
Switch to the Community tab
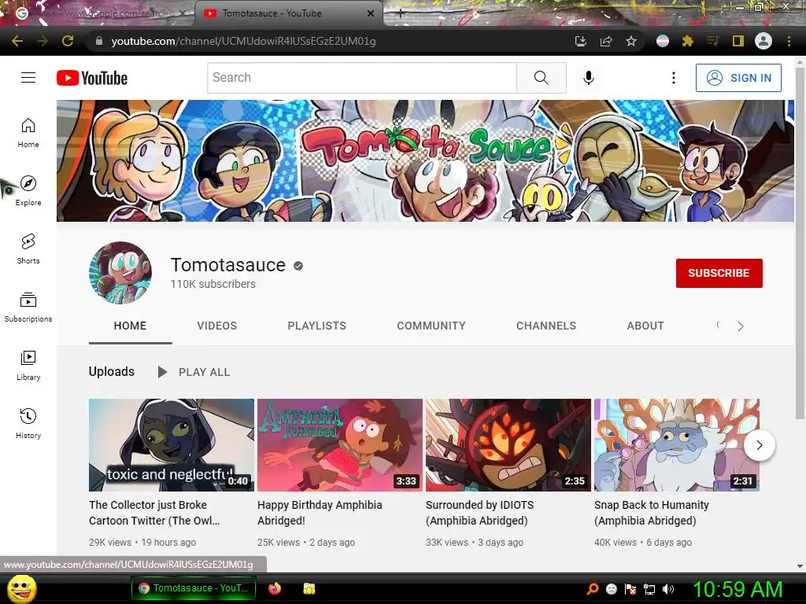click(431, 326)
